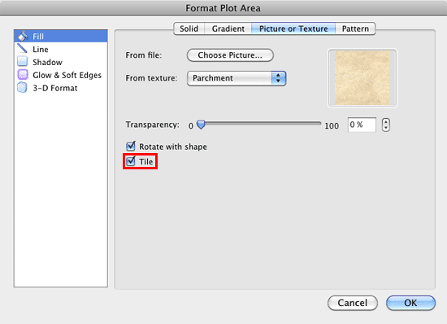
Task: Uncheck the Tile checkbox
Action: click(x=131, y=161)
